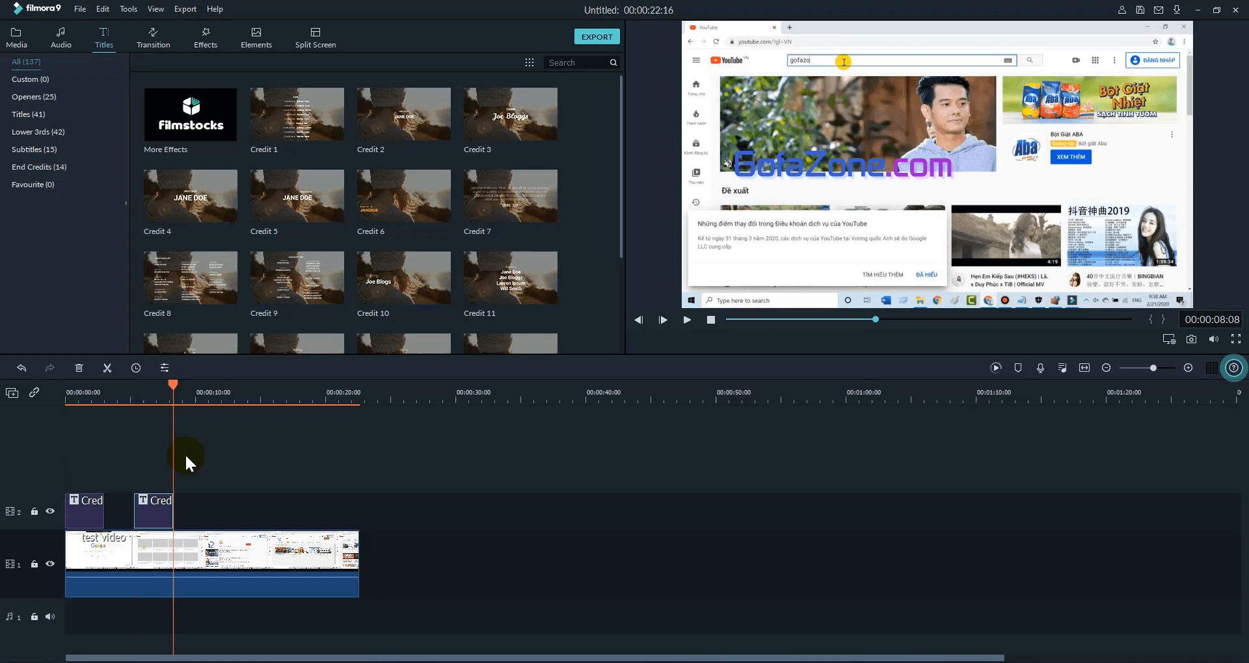
Task: Open the speed clock tool
Action: pos(136,368)
